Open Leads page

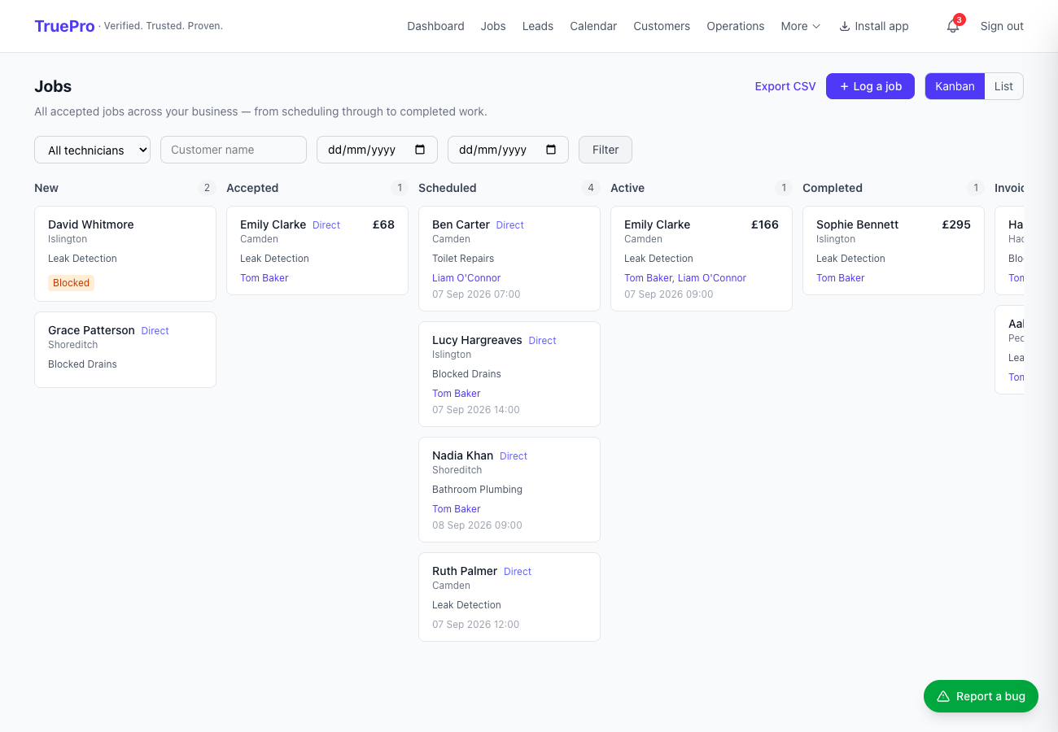(x=538, y=26)
